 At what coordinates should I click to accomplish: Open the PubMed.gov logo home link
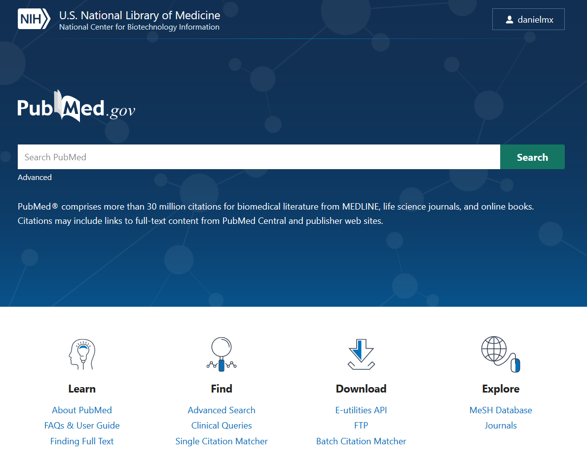coord(76,106)
